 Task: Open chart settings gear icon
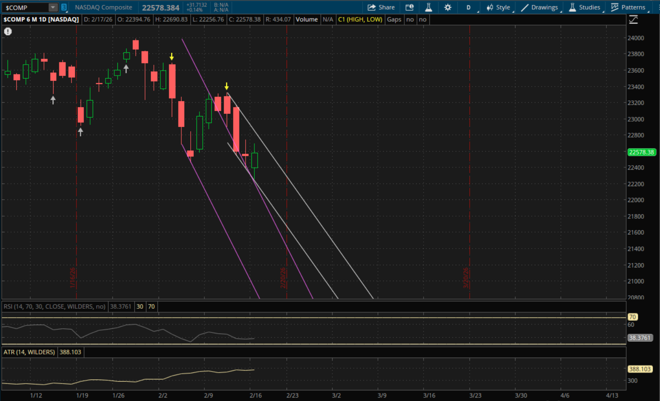pyautogui.click(x=448, y=7)
